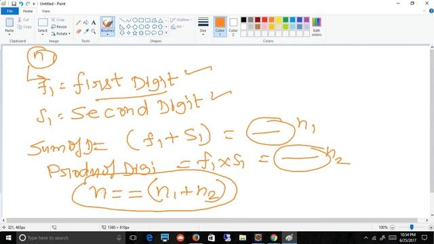Open the shape Fill dropdown
Viewport: 434px width, 244px height.
tap(178, 27)
